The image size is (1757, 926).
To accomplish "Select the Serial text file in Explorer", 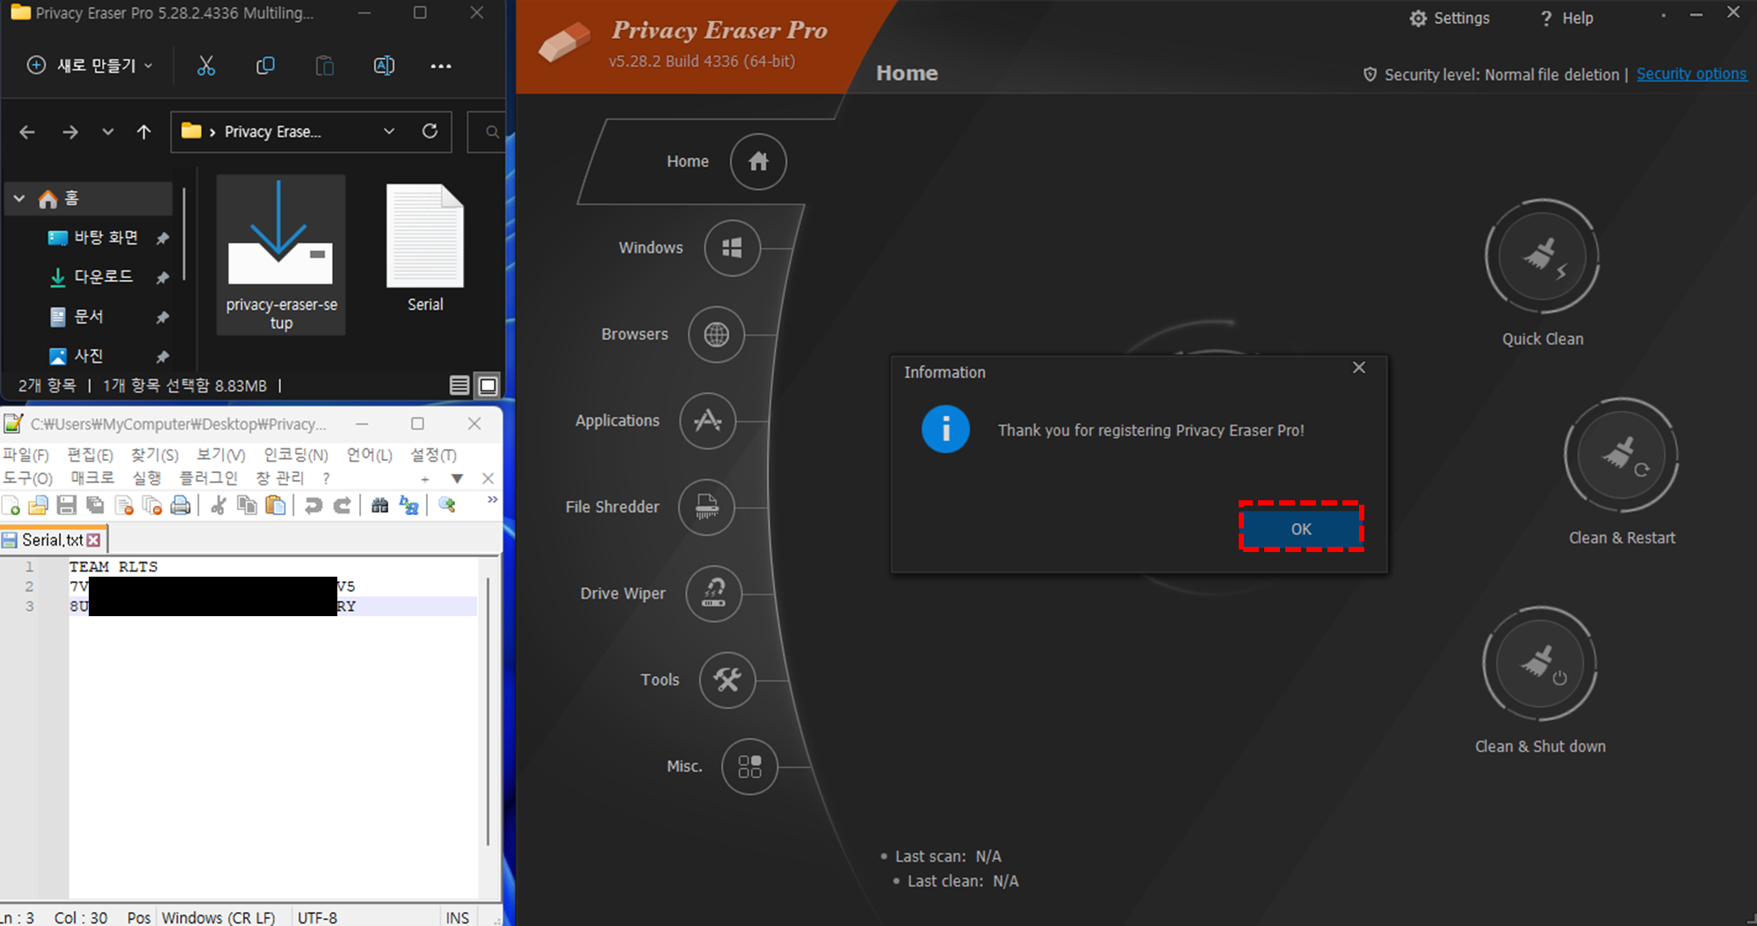I will click(425, 248).
